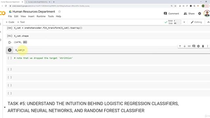Collapse the header with chevron arrow
The height and width of the screenshot is (118, 210).
pos(208,22)
